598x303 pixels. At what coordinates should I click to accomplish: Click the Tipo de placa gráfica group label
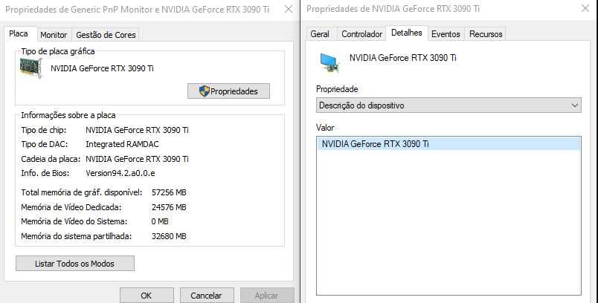coord(58,51)
